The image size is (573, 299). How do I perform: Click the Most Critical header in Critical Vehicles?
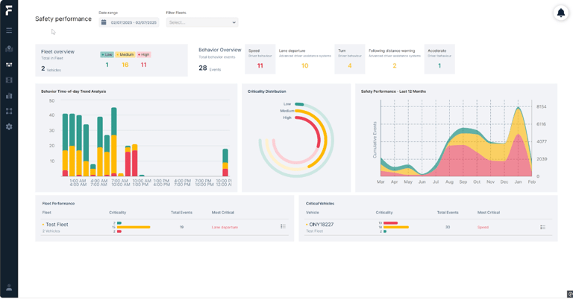(489, 212)
